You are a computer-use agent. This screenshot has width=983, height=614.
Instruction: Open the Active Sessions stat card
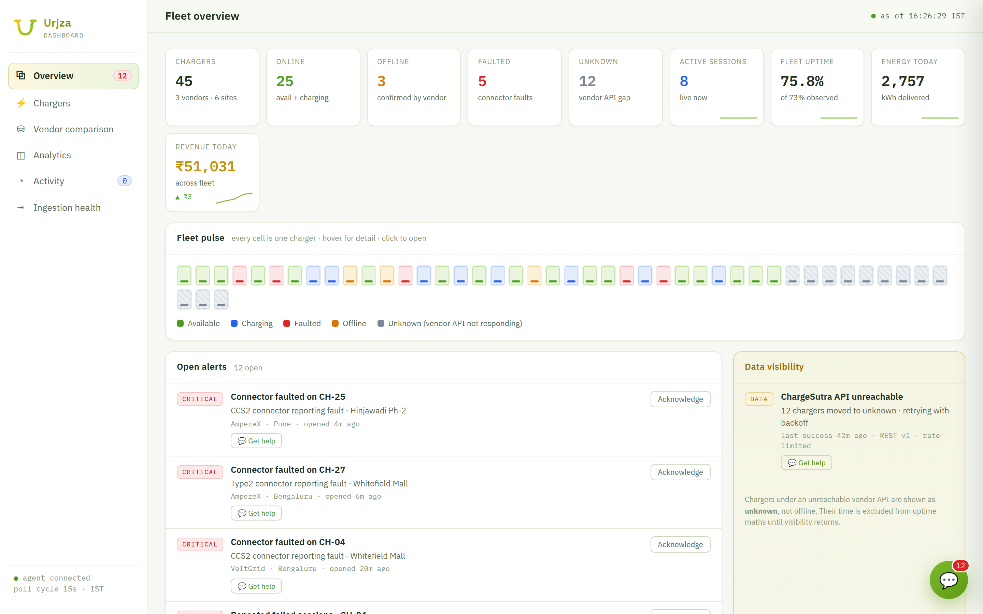[x=716, y=87]
